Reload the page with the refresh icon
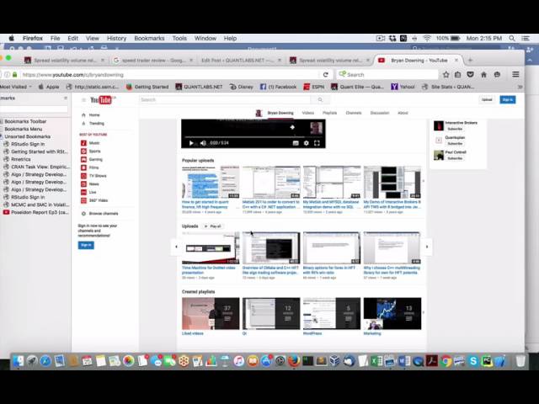Viewport: 539px width, 404px height. 326,75
